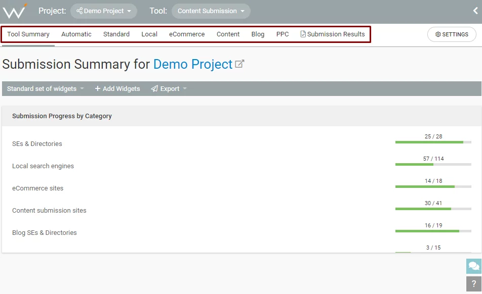This screenshot has height=294, width=482.
Task: Open the Demo Project dropdown
Action: (x=104, y=11)
